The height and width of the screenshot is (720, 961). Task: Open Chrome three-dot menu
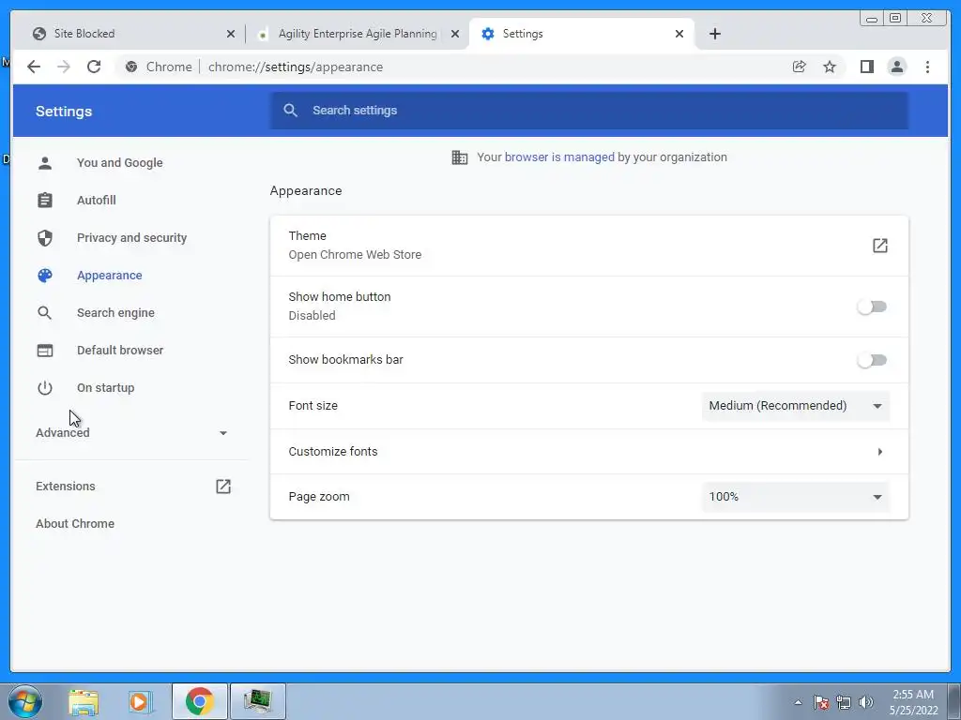tap(927, 67)
